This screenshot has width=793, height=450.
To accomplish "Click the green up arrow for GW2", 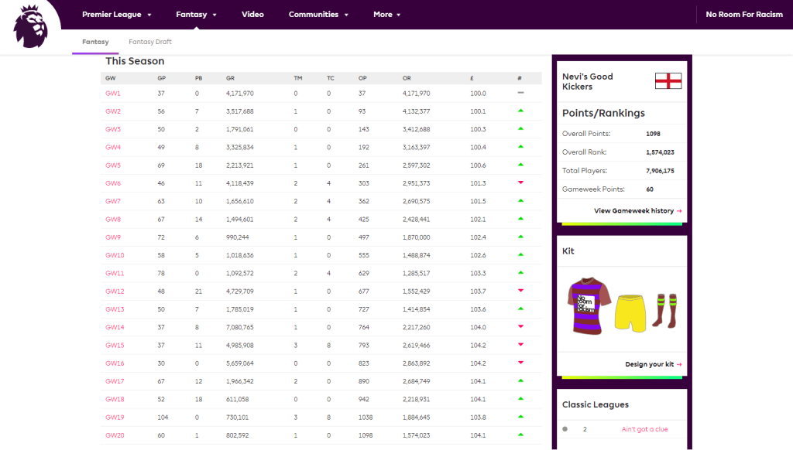I will pos(521,111).
